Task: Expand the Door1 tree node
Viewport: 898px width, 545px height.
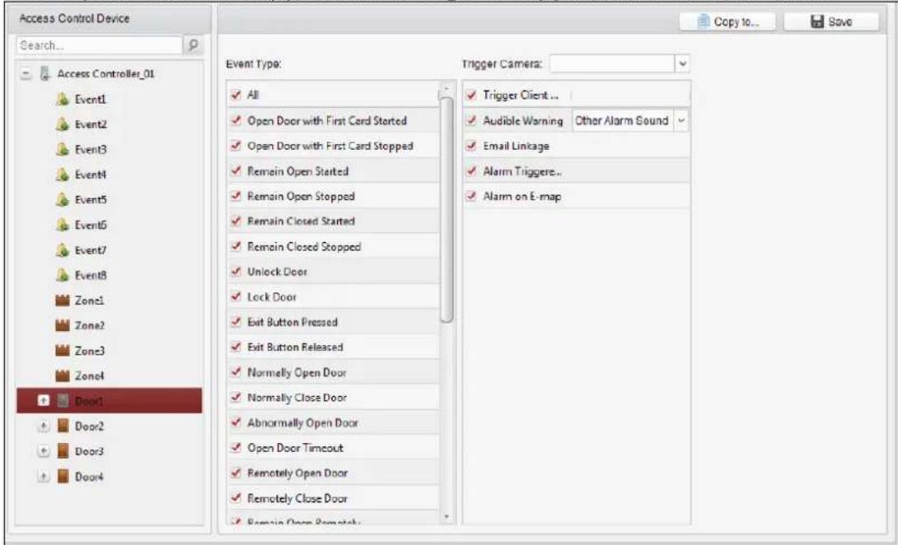Action: [x=44, y=401]
